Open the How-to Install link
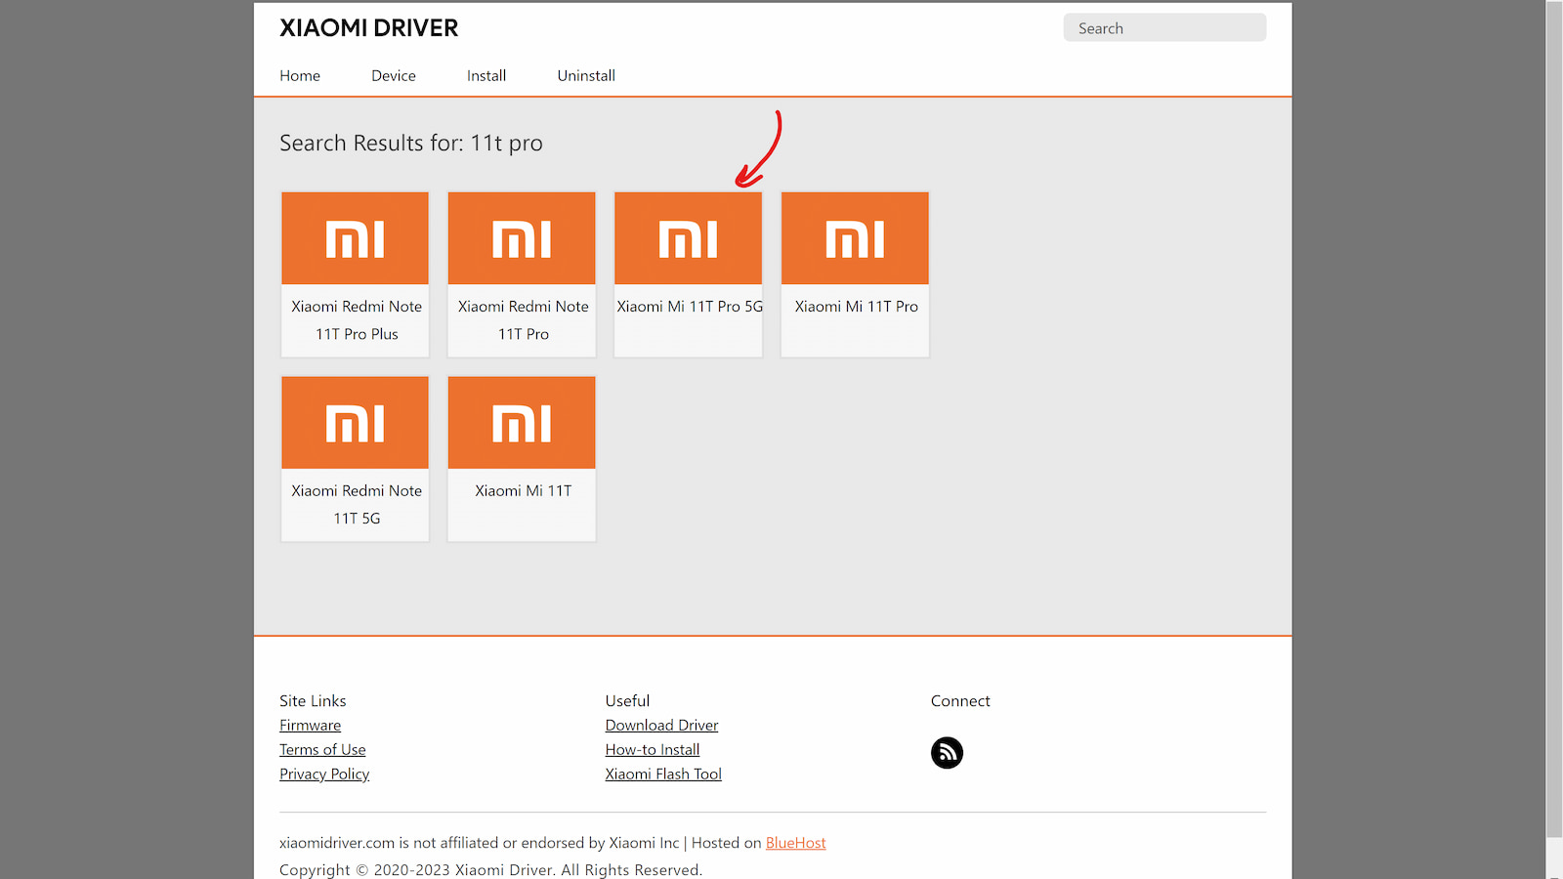The width and height of the screenshot is (1563, 879). (x=653, y=750)
